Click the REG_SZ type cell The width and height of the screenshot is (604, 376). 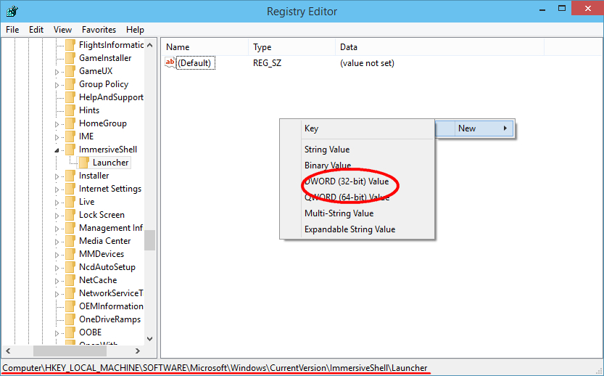click(267, 63)
